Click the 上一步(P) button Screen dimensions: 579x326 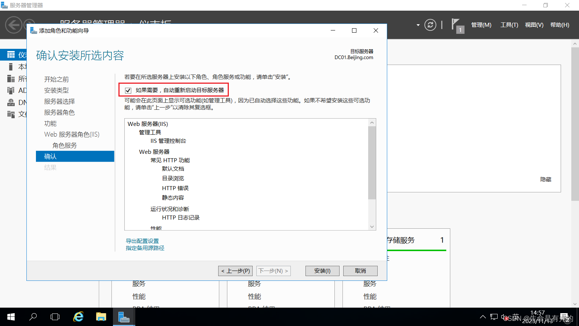click(235, 271)
